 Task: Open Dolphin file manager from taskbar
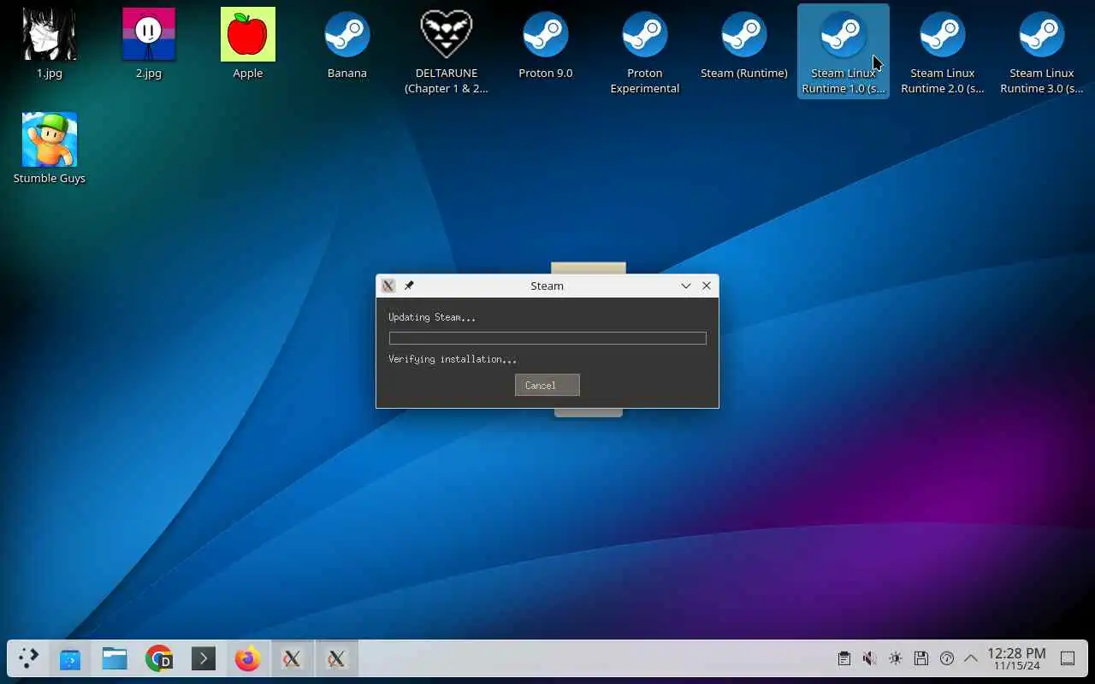[115, 658]
